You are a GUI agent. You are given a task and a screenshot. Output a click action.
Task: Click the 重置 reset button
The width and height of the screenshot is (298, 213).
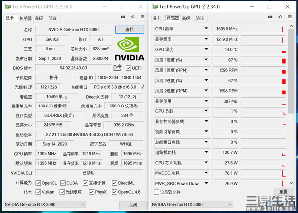pyautogui.click(x=283, y=192)
